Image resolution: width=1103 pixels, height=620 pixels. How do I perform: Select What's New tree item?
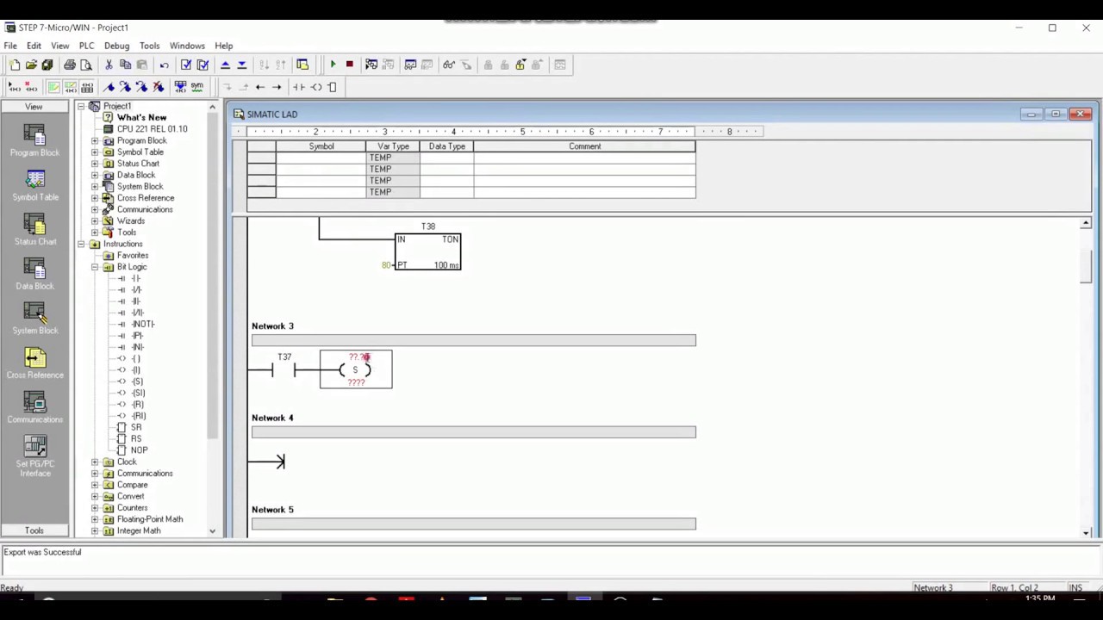141,118
